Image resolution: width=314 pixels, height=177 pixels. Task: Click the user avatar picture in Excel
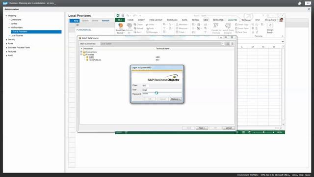coord(281,20)
